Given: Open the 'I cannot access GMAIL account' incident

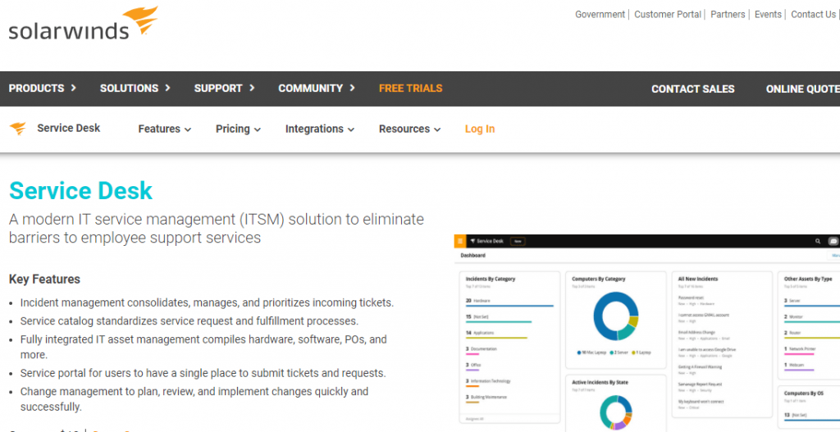Looking at the screenshot, I should pos(705,317).
